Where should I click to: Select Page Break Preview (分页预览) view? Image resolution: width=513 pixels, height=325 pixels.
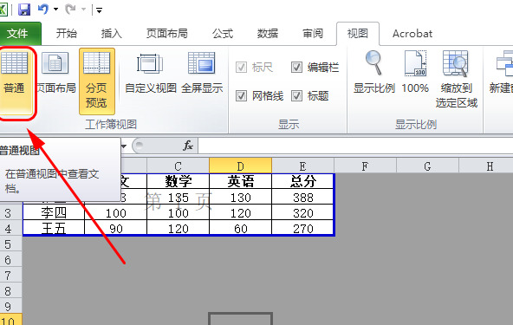(x=97, y=81)
